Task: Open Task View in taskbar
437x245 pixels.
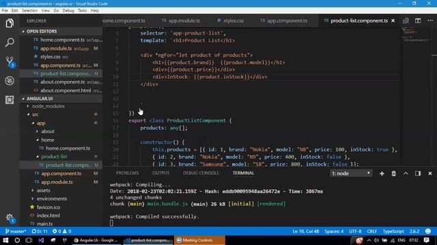Action: pos(29,240)
